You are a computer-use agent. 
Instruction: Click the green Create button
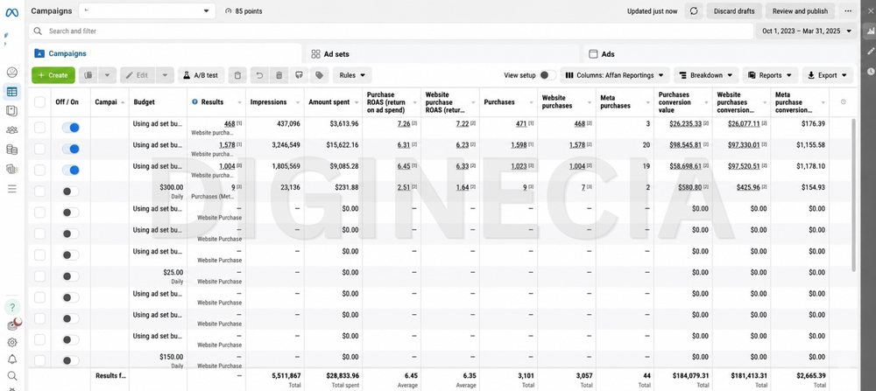coord(53,75)
